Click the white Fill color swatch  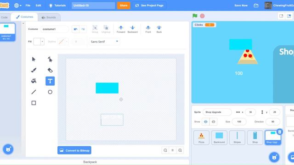pos(37,42)
